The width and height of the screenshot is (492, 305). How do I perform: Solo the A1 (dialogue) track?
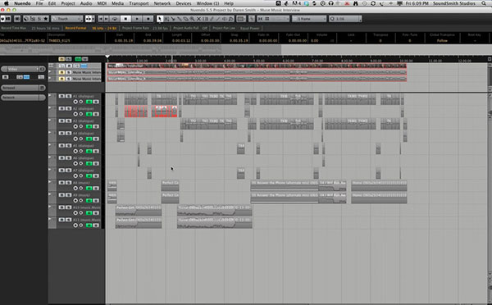[68, 96]
